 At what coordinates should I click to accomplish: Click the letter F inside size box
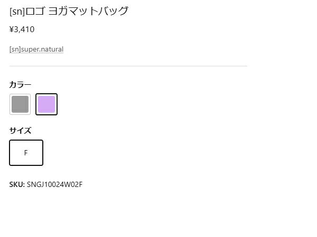pos(26,153)
